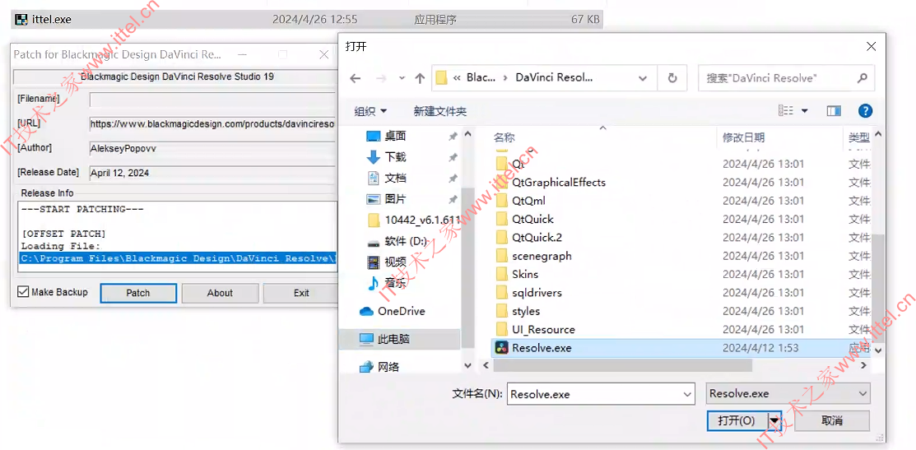
Task: Click the Resolve.exe DaVinci application icon
Action: (x=502, y=348)
